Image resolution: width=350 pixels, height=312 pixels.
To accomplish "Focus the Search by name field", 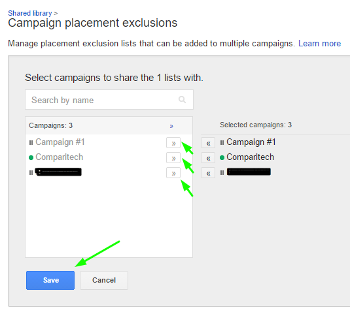I will pos(109,100).
